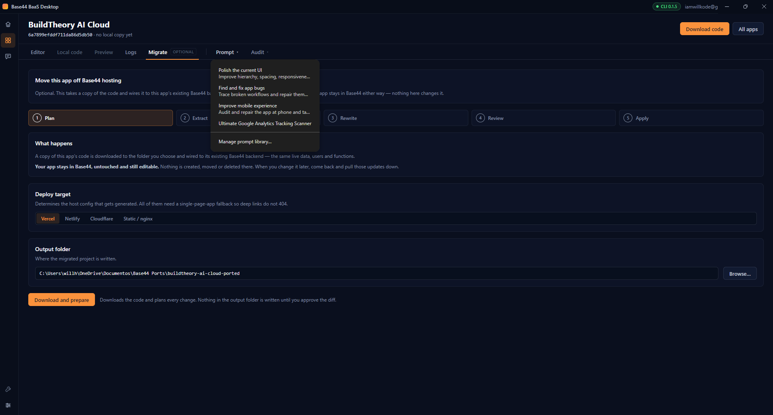Click the app ID 6a7899efddf711da86d5db50
The width and height of the screenshot is (773, 415).
(x=60, y=35)
